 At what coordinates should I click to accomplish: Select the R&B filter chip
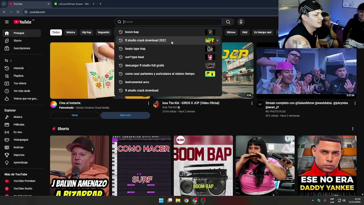tap(245, 32)
